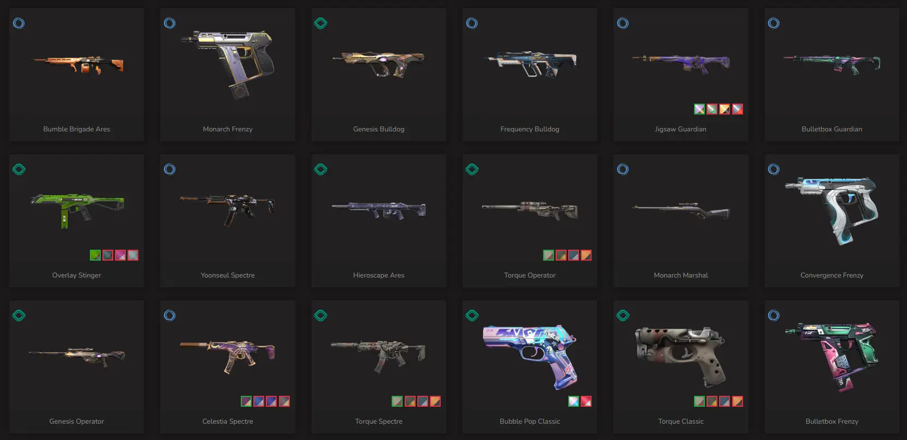Image resolution: width=907 pixels, height=440 pixels.
Task: Click the tier icon on Celestia Spectre card
Action: (x=169, y=315)
